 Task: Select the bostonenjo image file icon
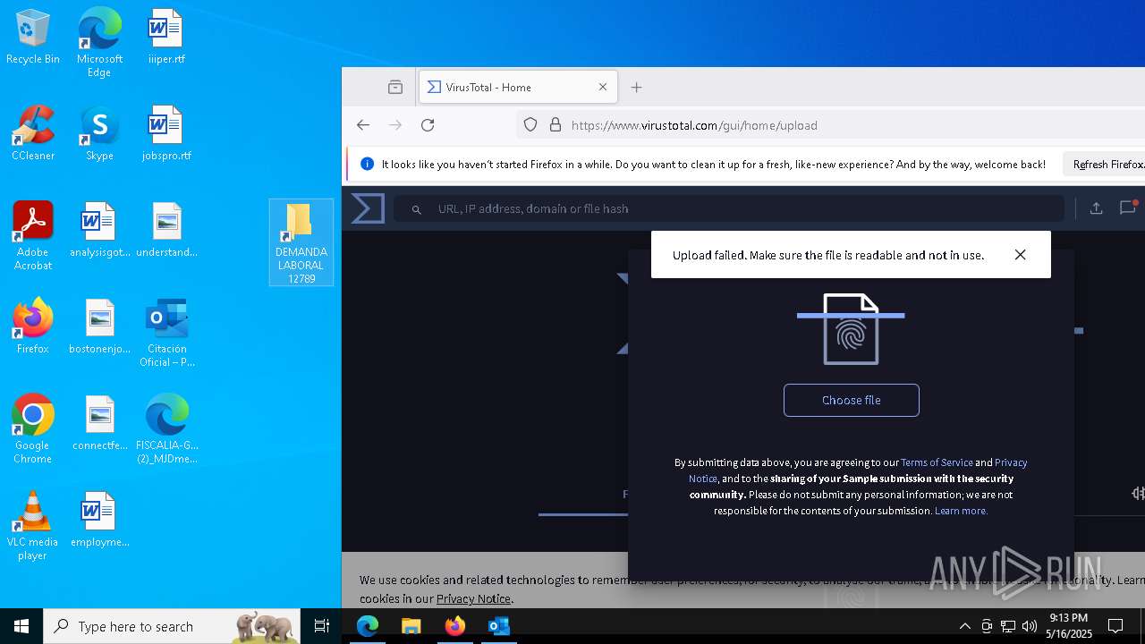pos(99,327)
